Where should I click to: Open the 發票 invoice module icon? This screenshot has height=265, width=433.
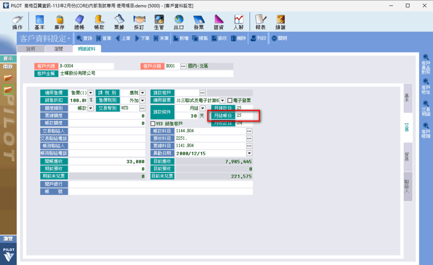[199, 22]
